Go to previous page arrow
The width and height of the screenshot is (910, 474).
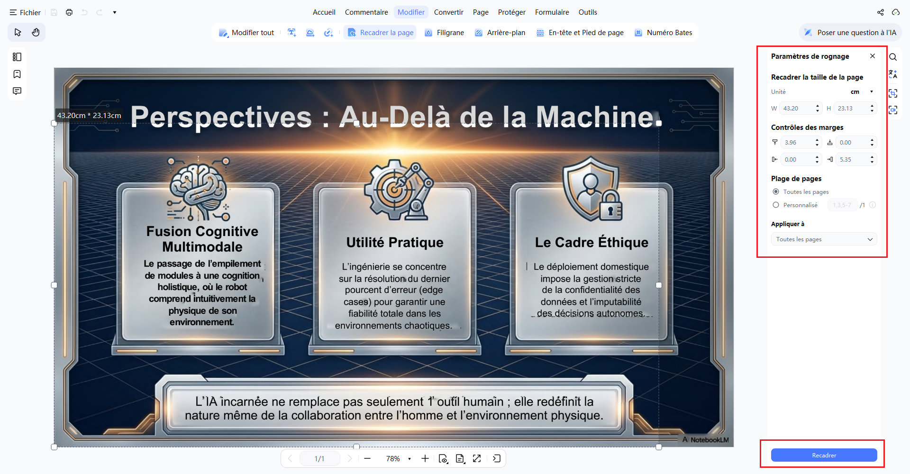[x=290, y=458]
